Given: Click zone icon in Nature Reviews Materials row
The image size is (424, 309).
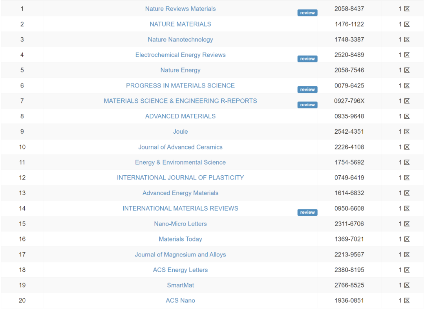Looking at the screenshot, I should (407, 9).
